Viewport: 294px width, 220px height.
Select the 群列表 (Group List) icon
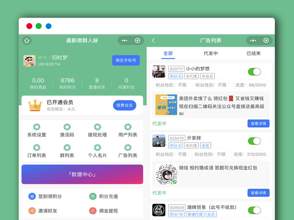[66, 150]
